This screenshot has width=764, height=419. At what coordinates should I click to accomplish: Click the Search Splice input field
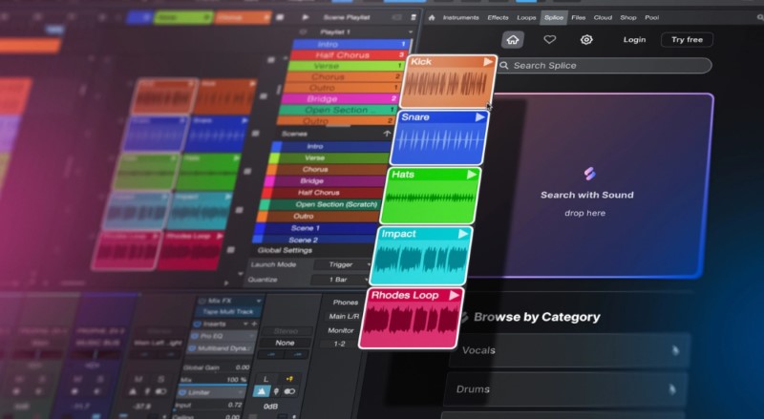pyautogui.click(x=605, y=65)
